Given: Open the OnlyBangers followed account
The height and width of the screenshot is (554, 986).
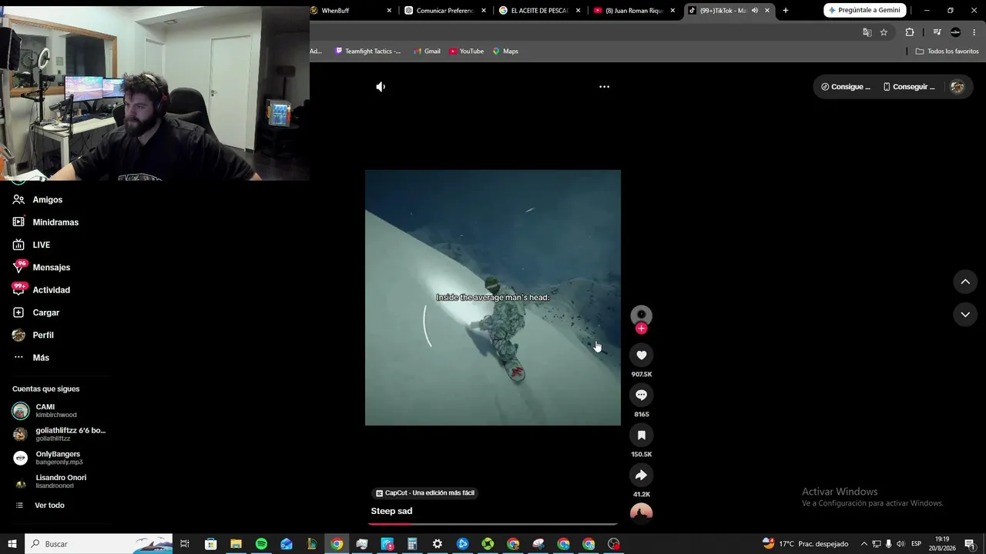Looking at the screenshot, I should (x=59, y=458).
